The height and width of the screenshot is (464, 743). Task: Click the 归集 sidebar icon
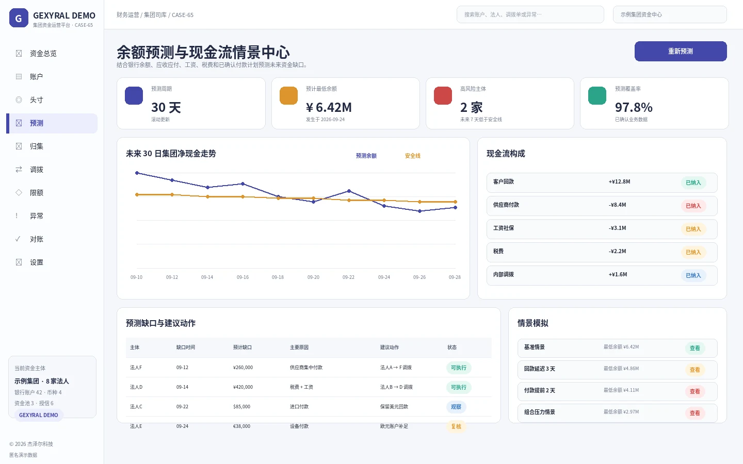(19, 146)
